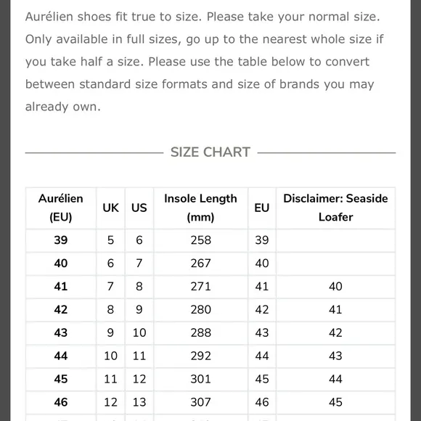Click the 280 insole length value
This screenshot has width=421, height=421.
[200, 309]
